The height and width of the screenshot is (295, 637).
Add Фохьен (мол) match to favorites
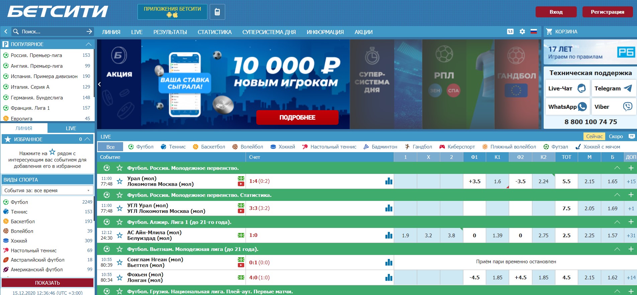[x=119, y=277]
